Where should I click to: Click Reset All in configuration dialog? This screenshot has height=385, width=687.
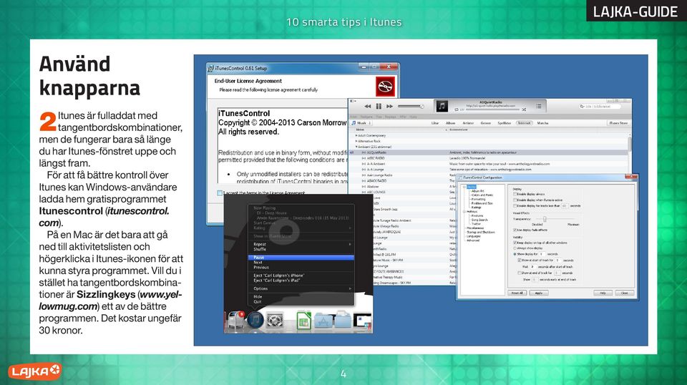(517, 293)
